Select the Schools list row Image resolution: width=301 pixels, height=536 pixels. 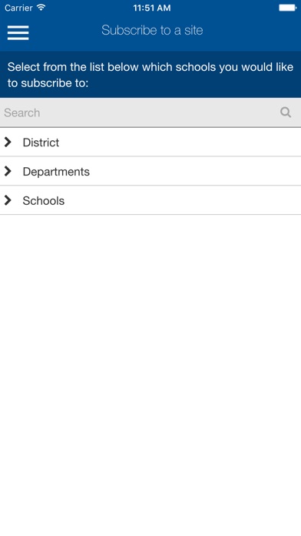pos(150,200)
